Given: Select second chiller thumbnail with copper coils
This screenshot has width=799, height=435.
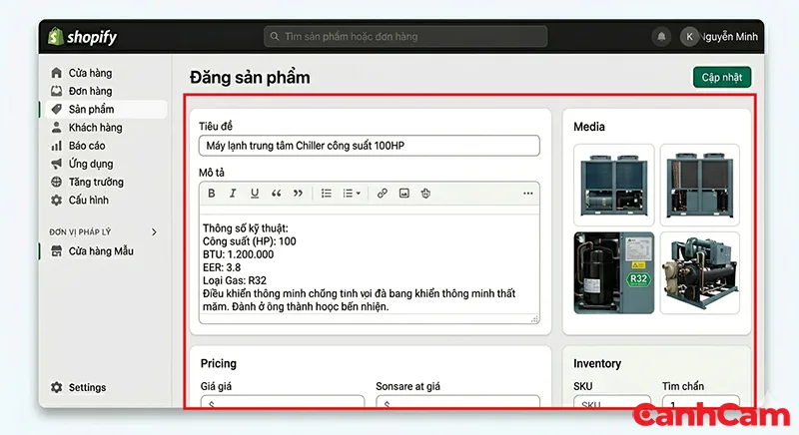Looking at the screenshot, I should [700, 186].
